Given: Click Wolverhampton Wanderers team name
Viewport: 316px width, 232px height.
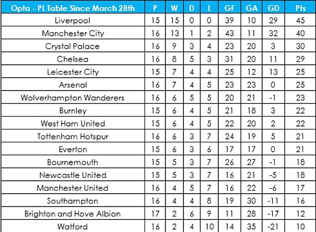Looking at the screenshot, I should pos(73,98).
